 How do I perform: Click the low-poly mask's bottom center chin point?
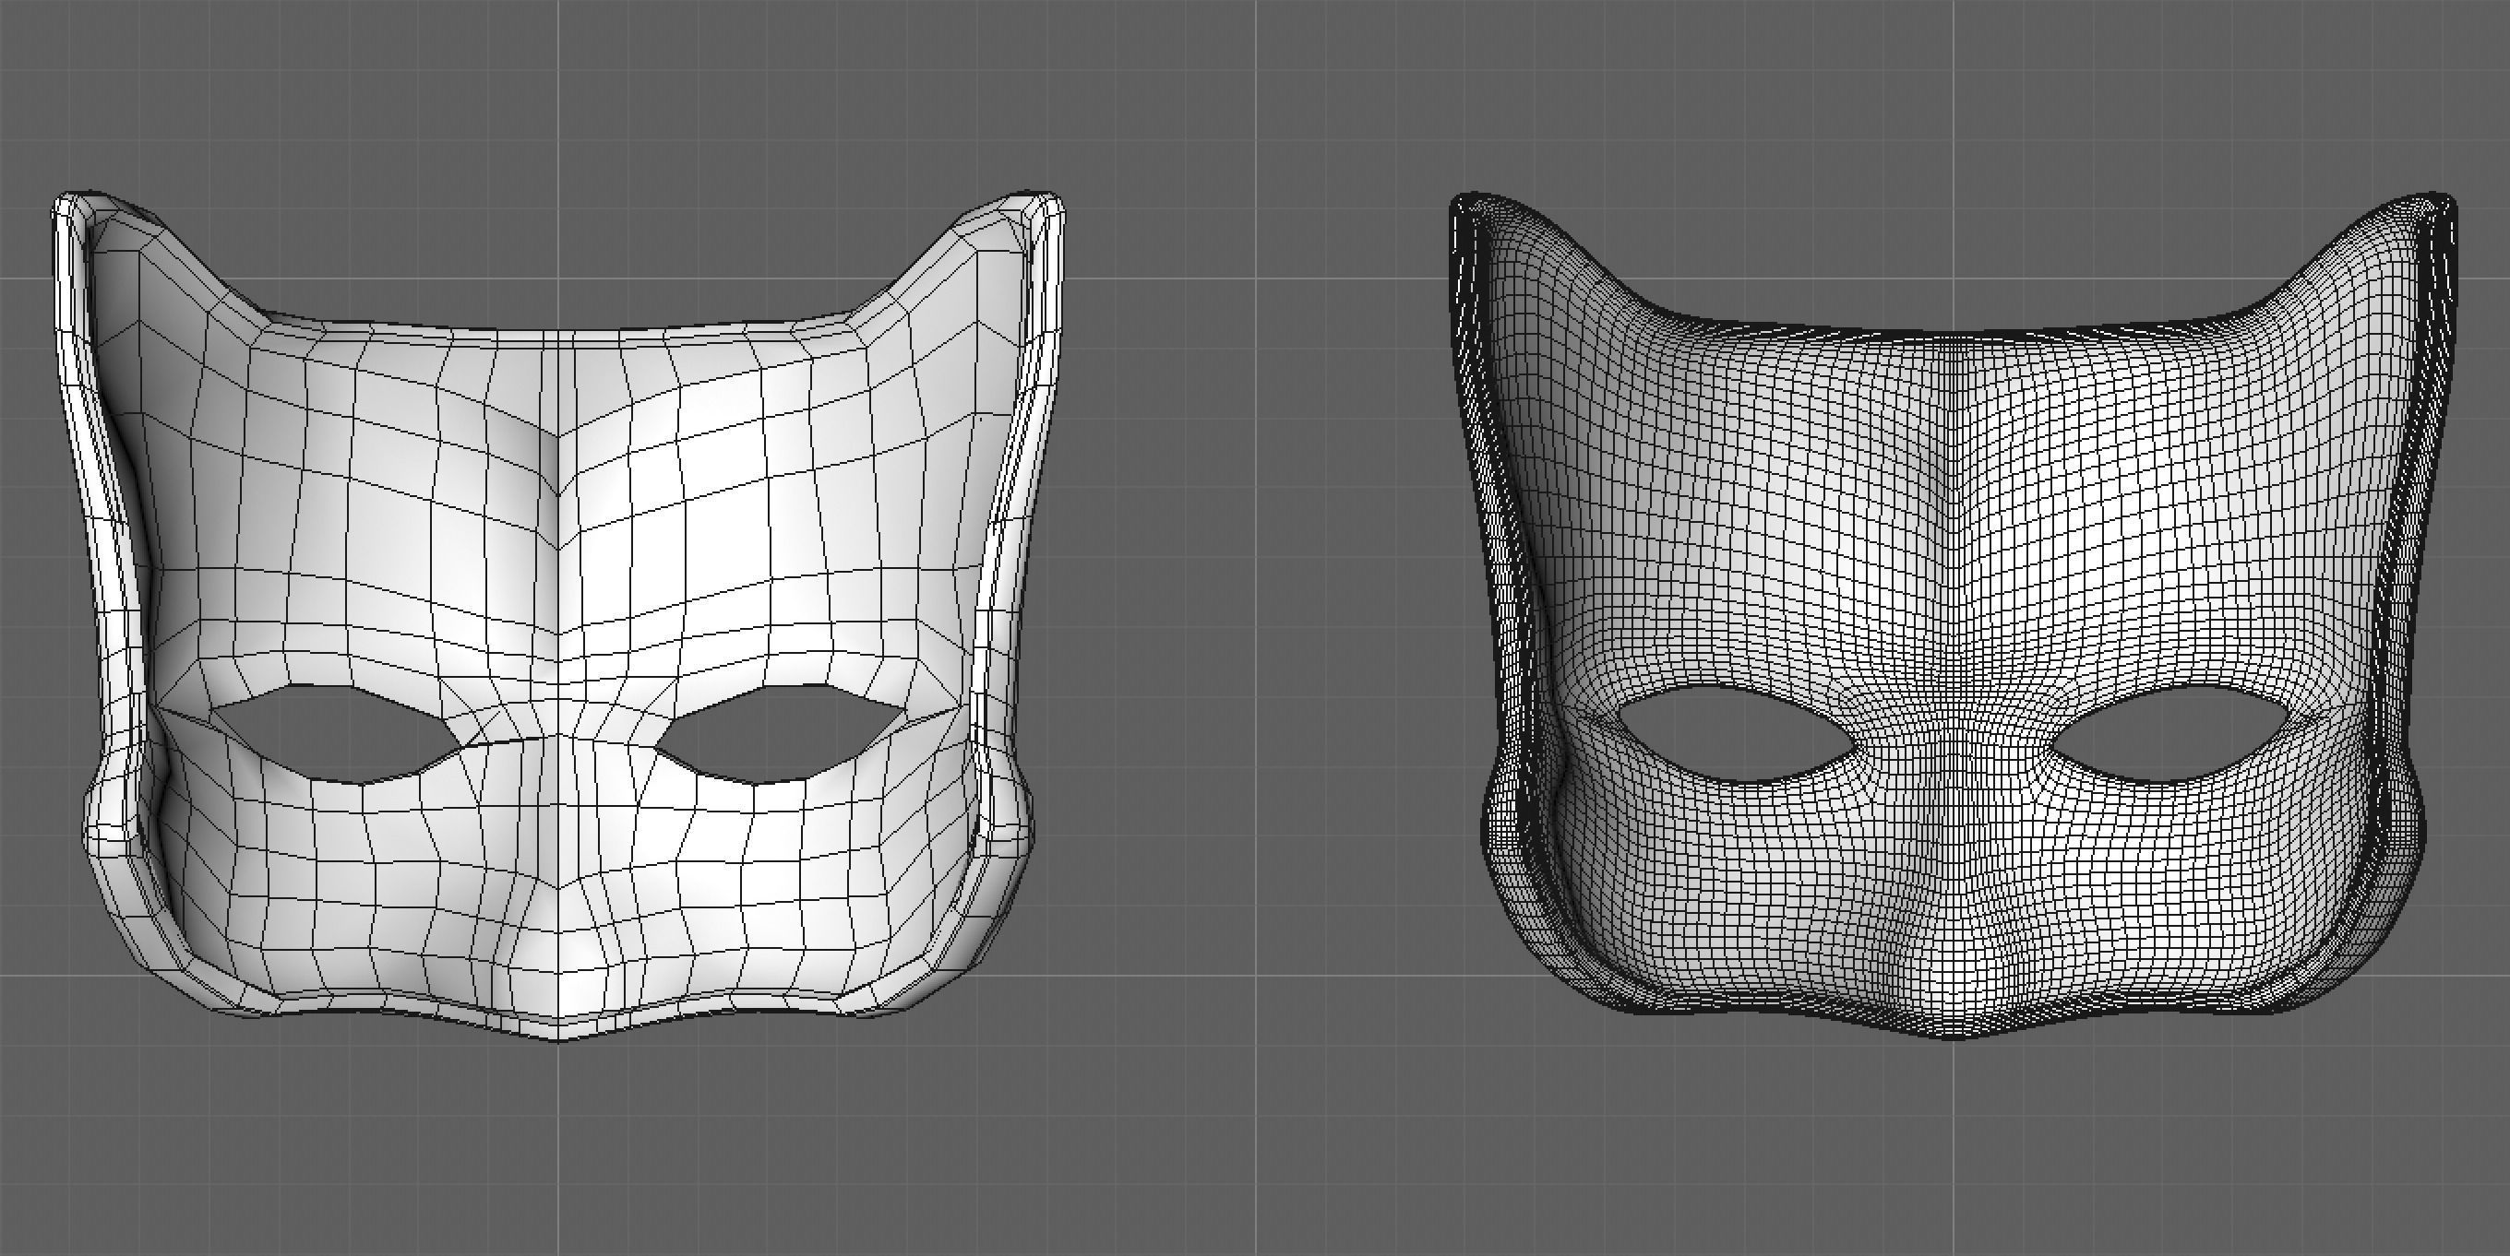559,1036
